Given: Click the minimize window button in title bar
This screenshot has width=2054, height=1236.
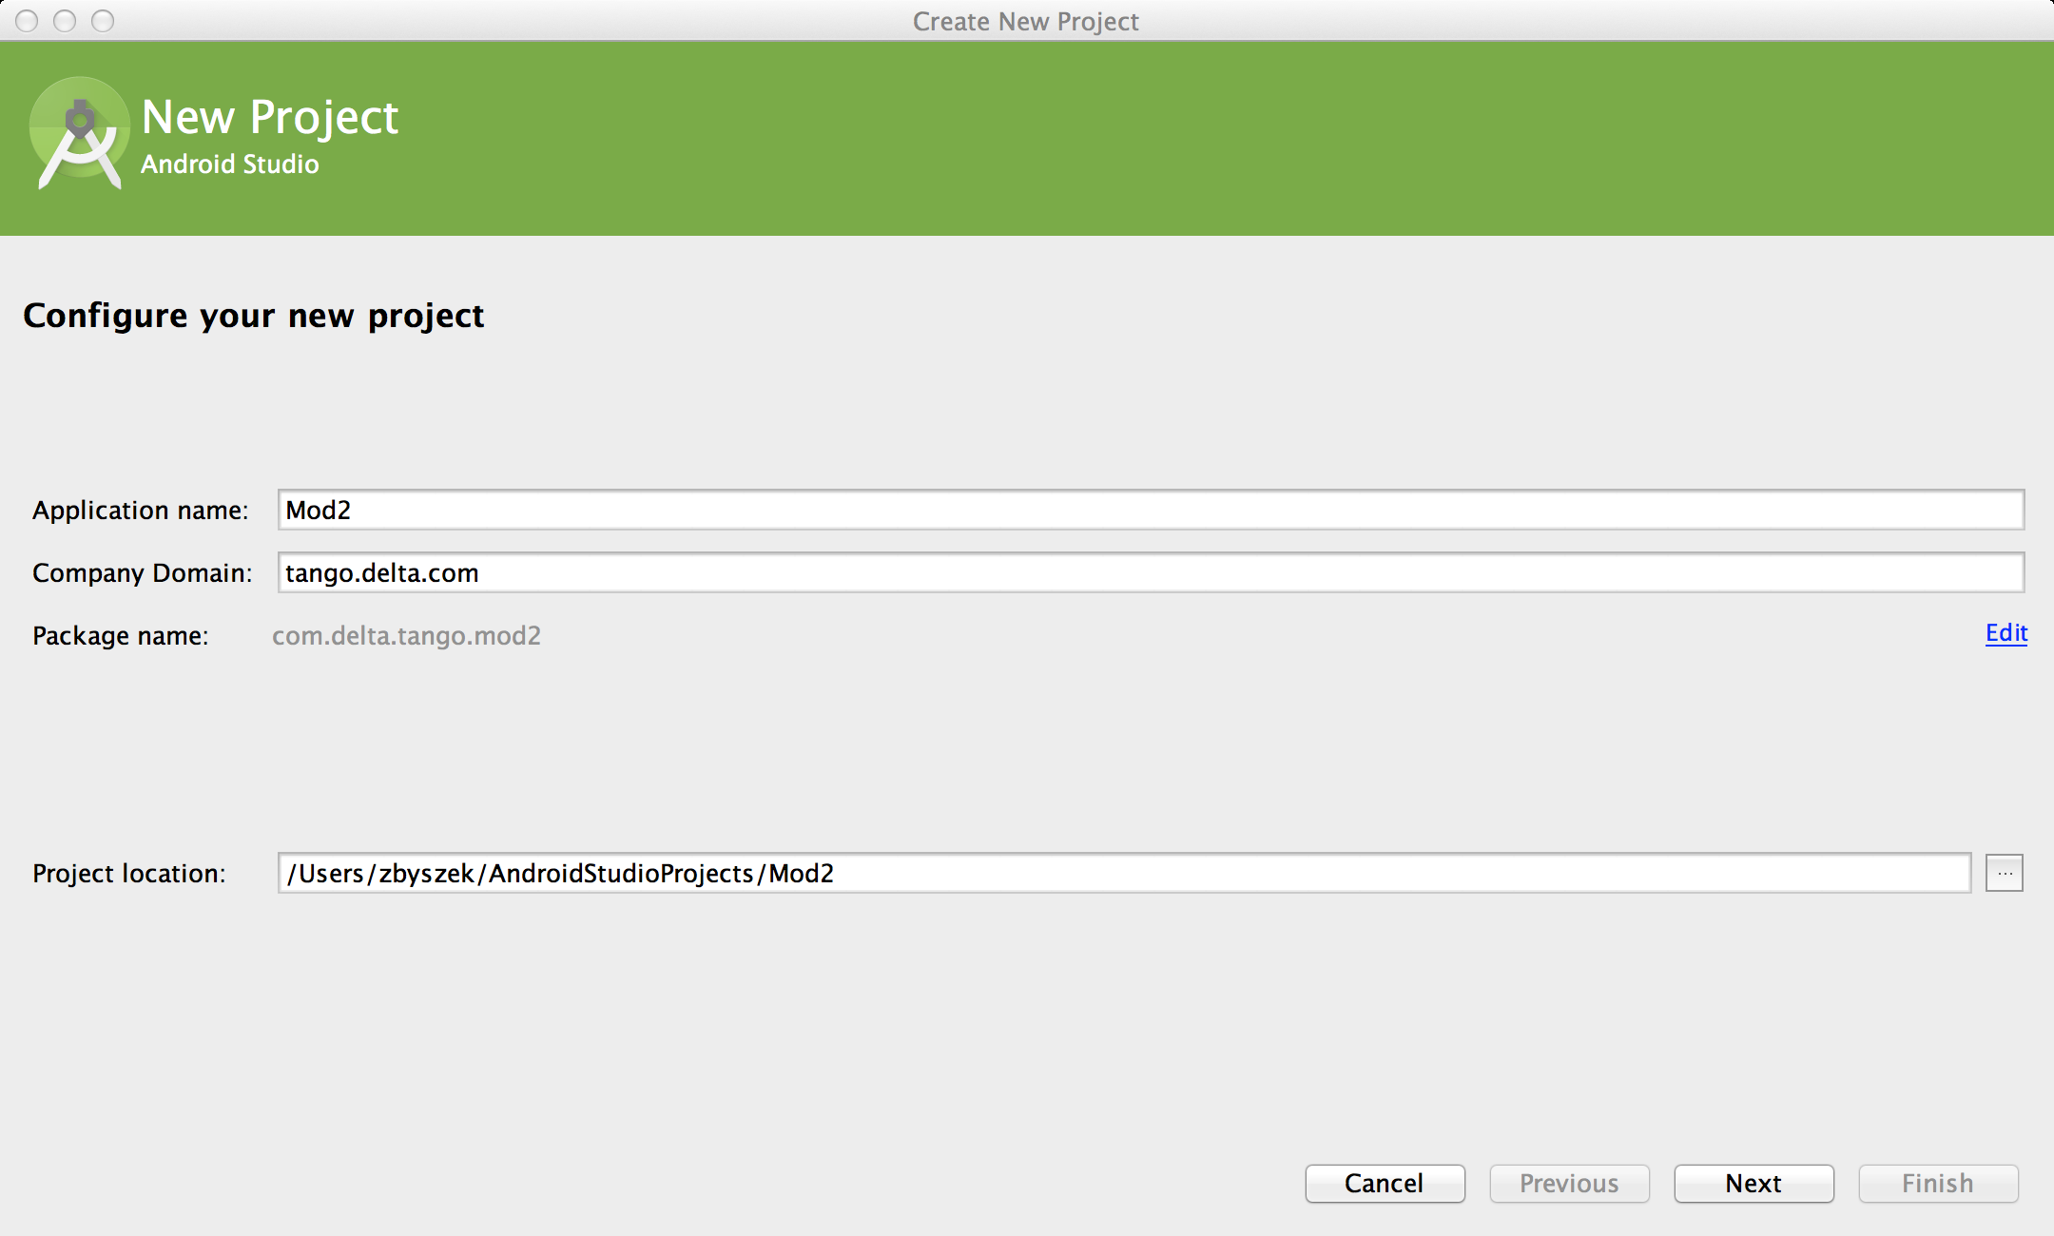Looking at the screenshot, I should [x=65, y=21].
